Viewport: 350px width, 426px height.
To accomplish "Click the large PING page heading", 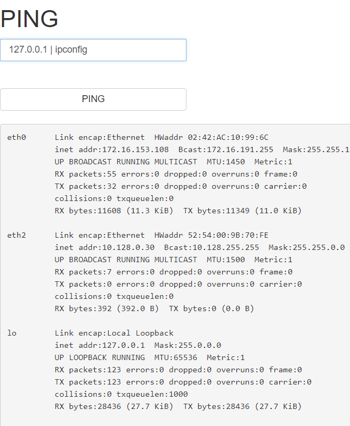I will tap(29, 19).
